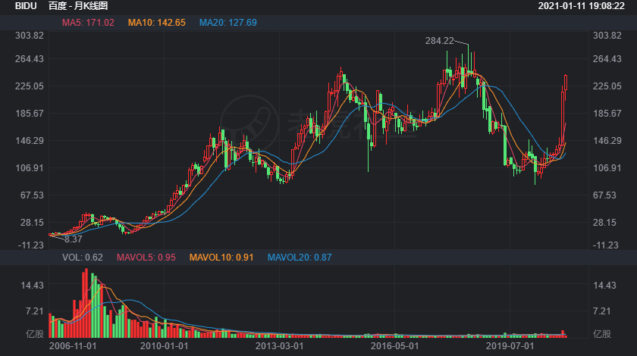
Task: Click the right axis 28.15 price label
Action: coord(605,223)
